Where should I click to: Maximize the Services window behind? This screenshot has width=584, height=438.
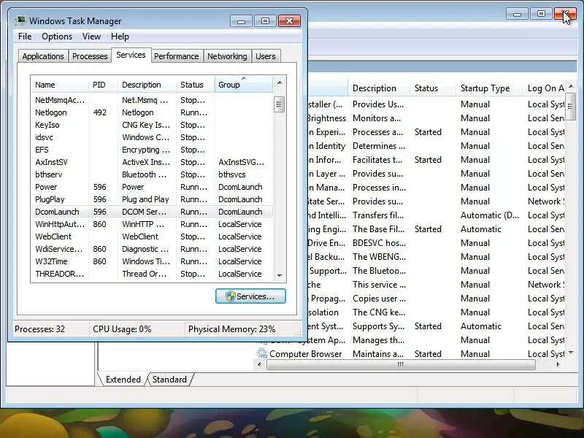[x=541, y=14]
